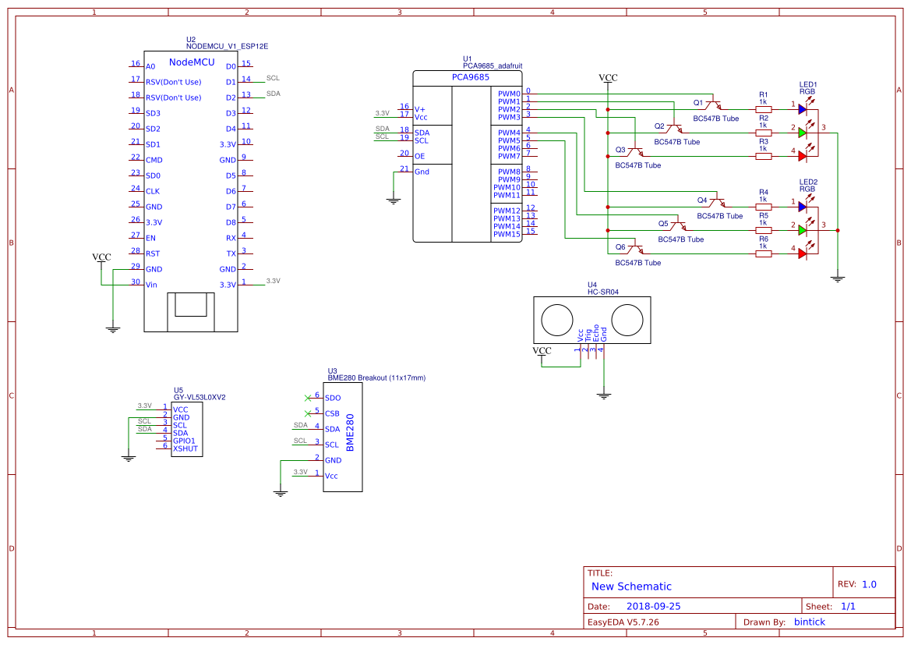Select the VCC power symbol near NodeMCU Vin
The height and width of the screenshot is (645, 911).
[101, 258]
